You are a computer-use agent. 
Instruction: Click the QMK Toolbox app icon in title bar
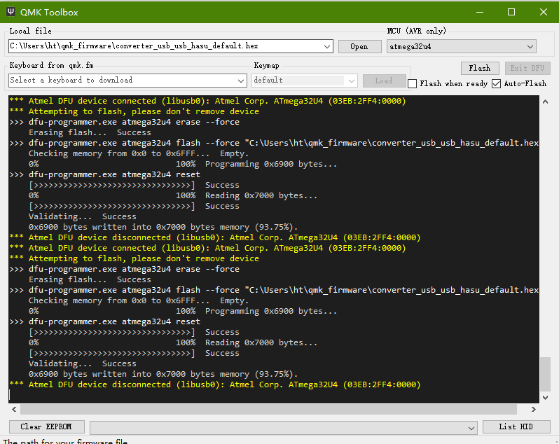coord(11,12)
